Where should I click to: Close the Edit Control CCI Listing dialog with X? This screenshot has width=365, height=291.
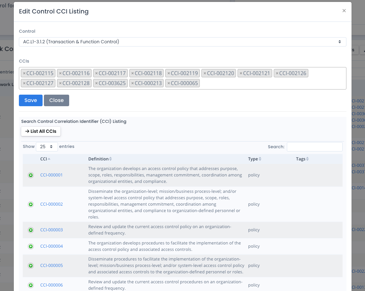pos(344,11)
